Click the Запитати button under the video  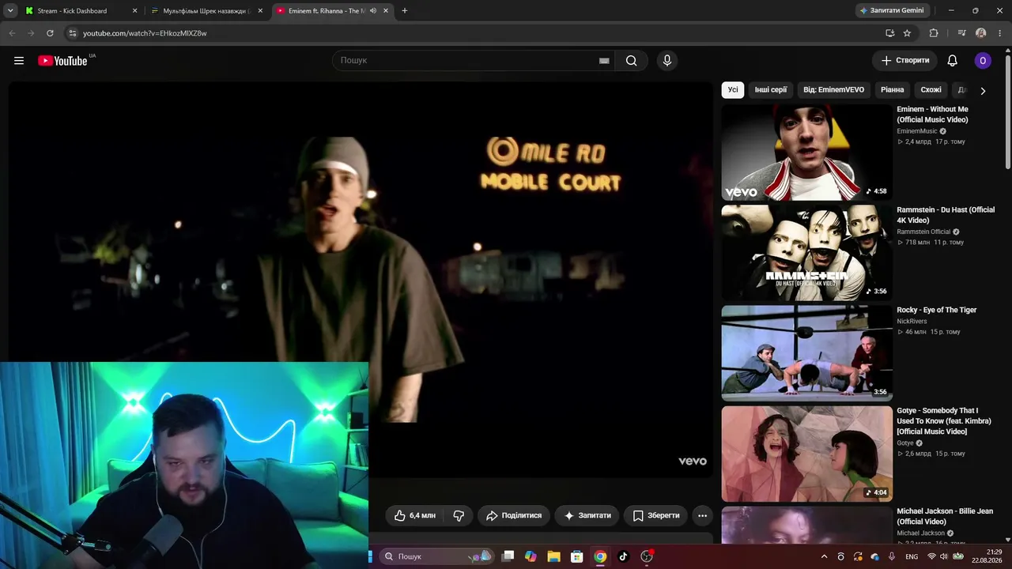[x=587, y=515]
